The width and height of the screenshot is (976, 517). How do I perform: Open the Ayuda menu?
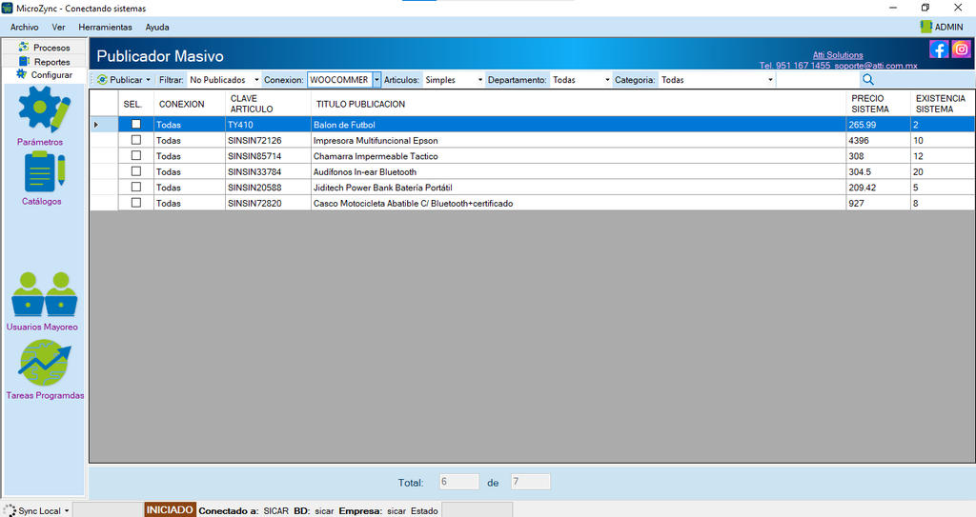pyautogui.click(x=157, y=28)
